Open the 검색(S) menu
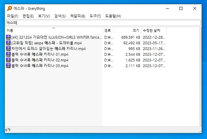Screen dimensions: 207x139 [x=60, y=16]
